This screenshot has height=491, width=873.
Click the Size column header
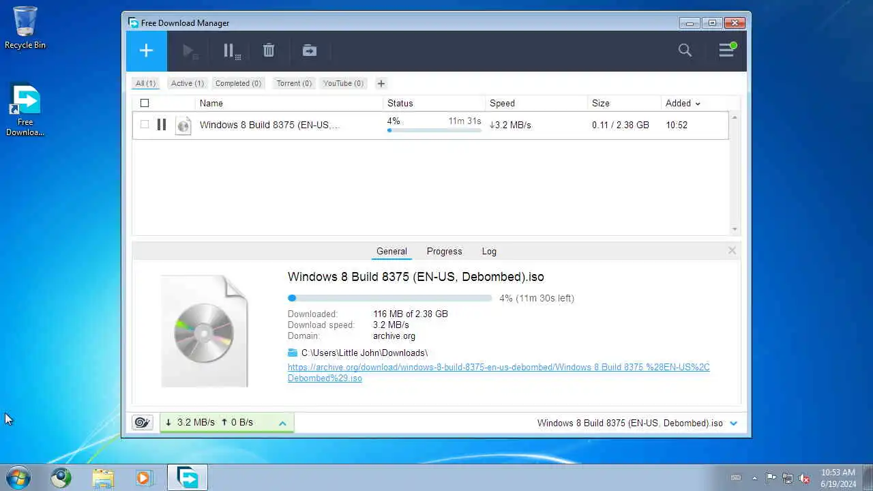624,103
